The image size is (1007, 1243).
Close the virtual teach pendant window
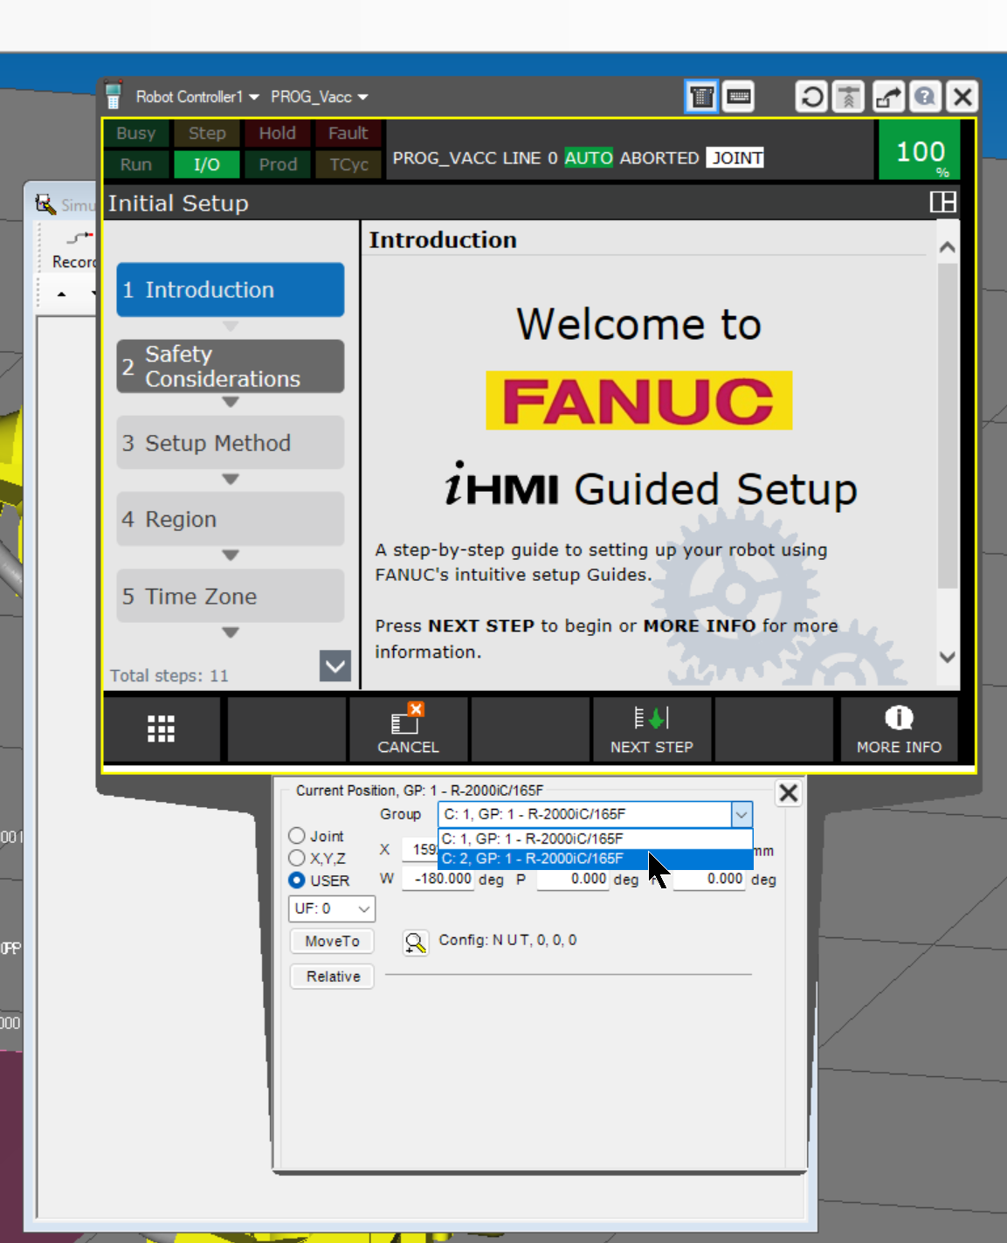tap(962, 96)
